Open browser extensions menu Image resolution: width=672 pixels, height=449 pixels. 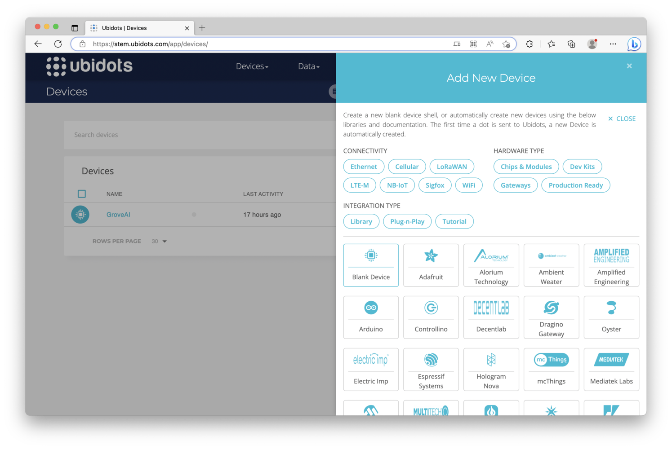(529, 44)
